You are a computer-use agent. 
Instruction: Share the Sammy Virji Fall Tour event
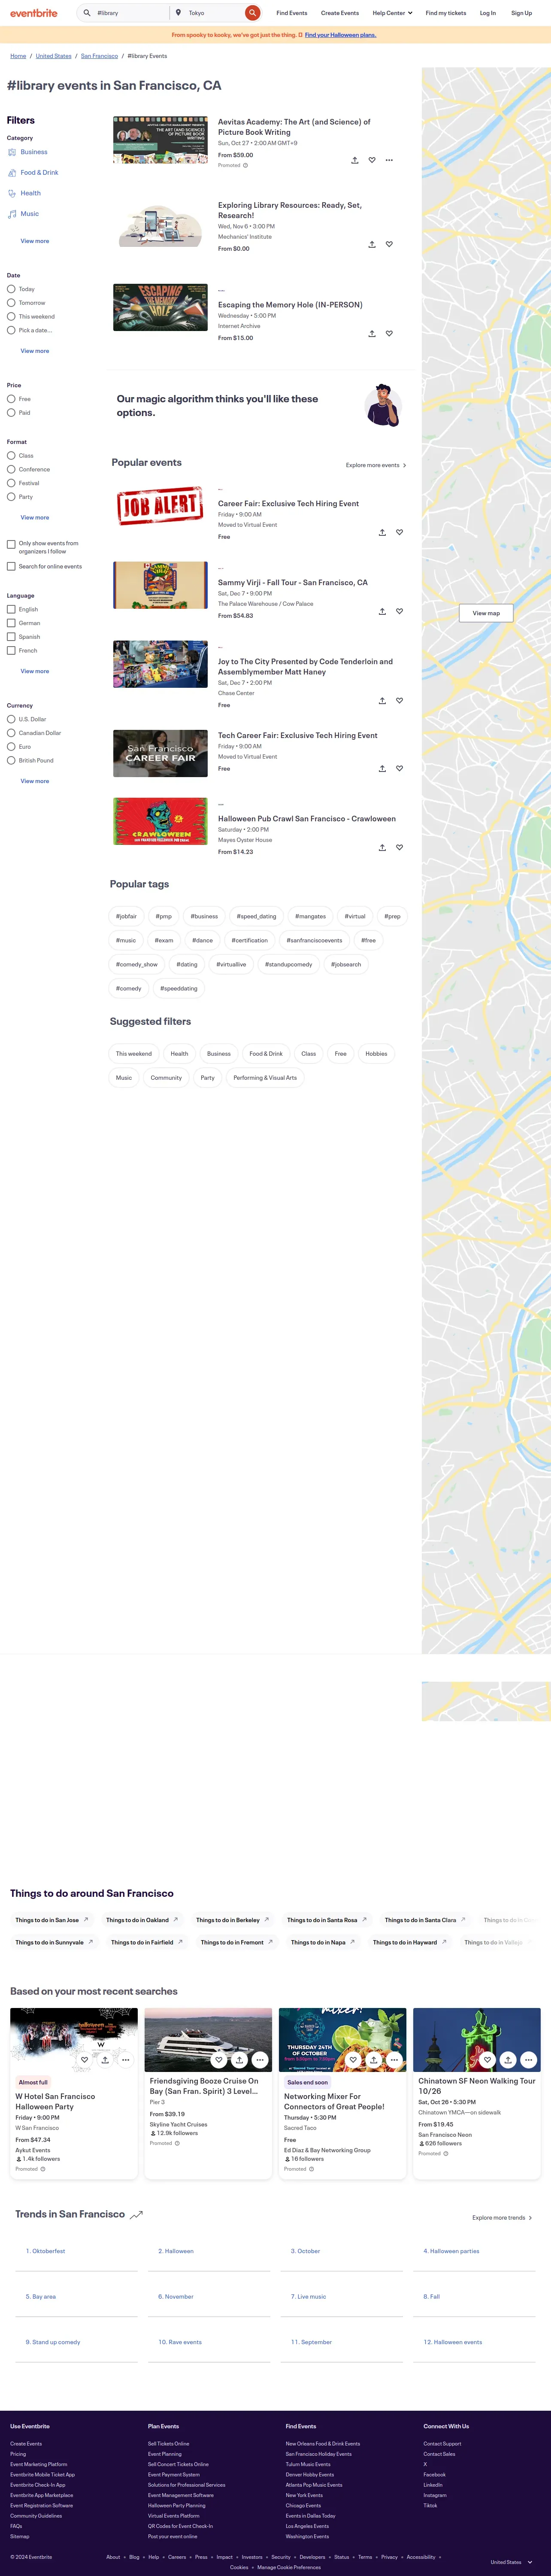pos(382,611)
